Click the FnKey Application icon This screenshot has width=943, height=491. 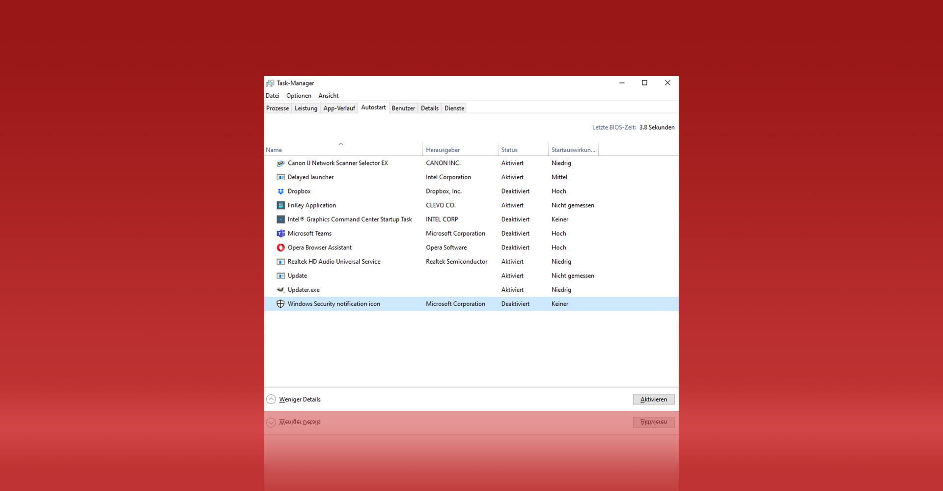[280, 205]
